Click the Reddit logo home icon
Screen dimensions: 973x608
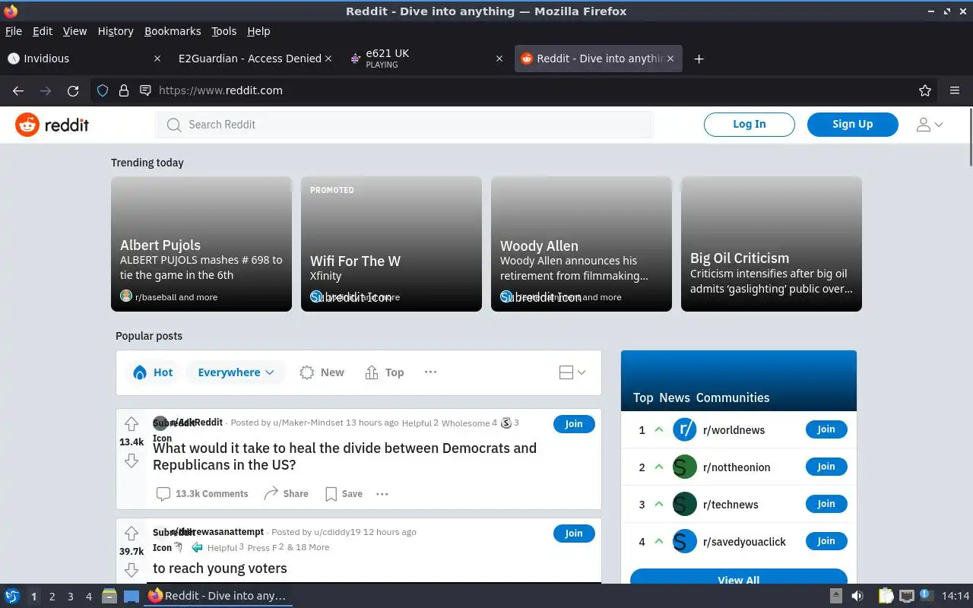click(x=27, y=125)
